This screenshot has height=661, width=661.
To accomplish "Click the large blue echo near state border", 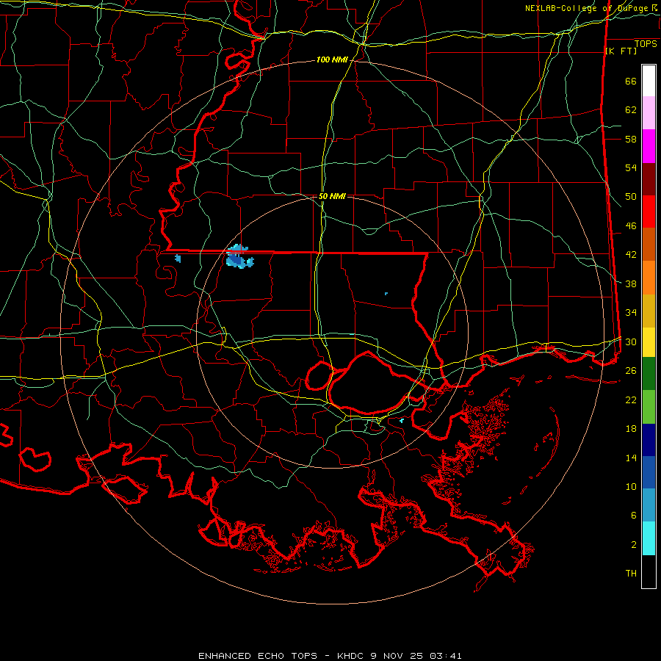I will point(239,257).
